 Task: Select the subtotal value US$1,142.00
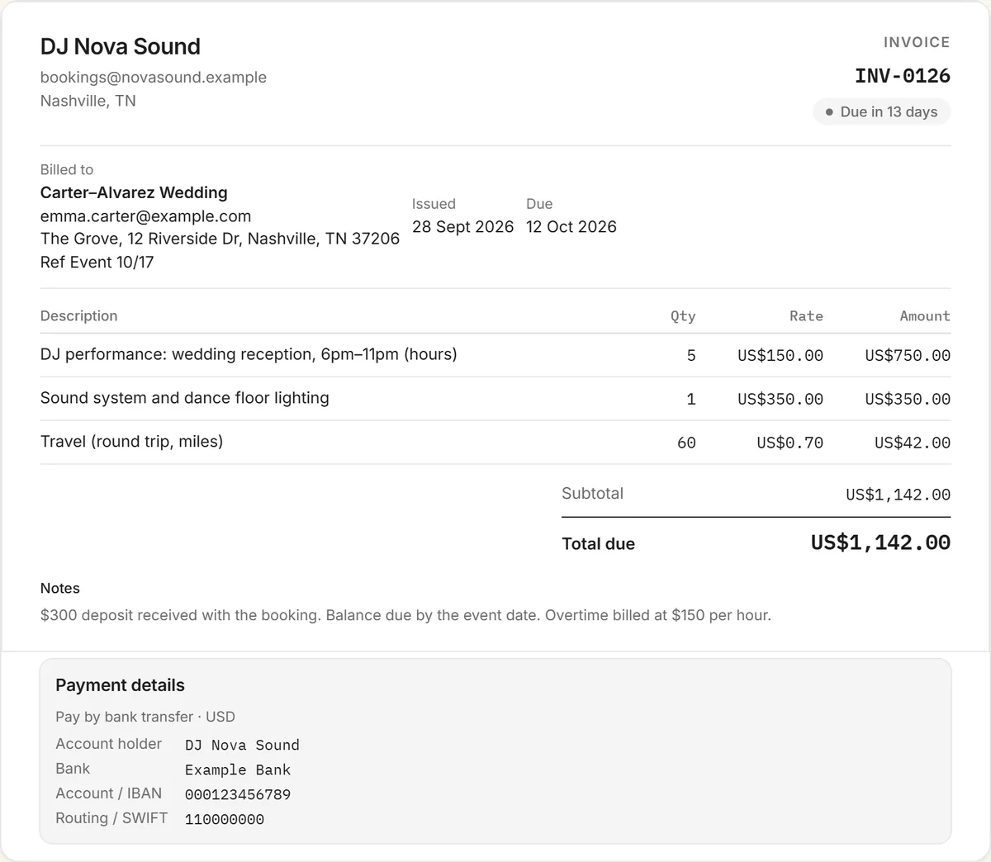(x=898, y=495)
